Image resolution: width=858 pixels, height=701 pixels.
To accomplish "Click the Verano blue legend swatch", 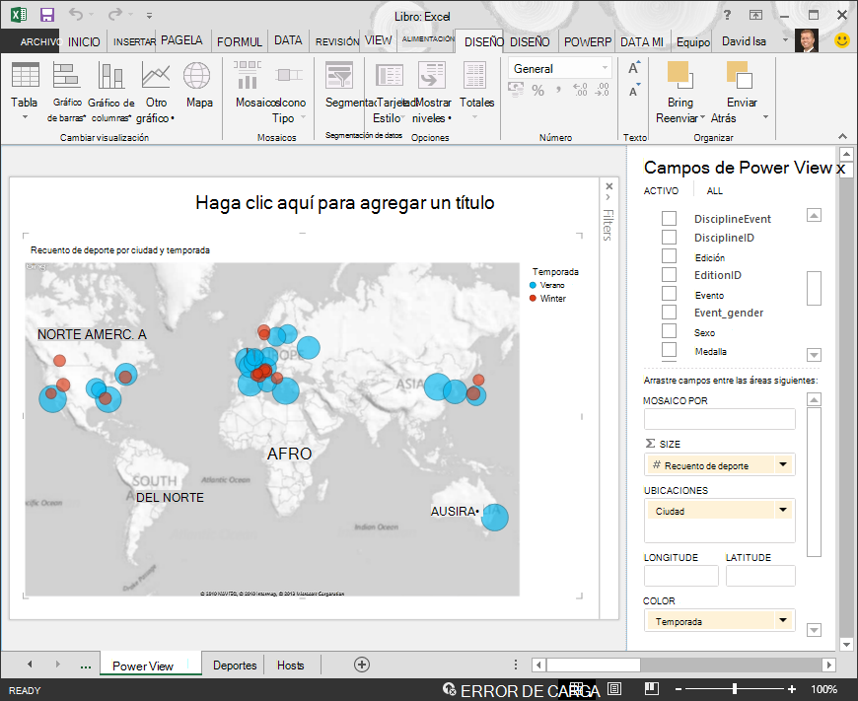I will [533, 285].
